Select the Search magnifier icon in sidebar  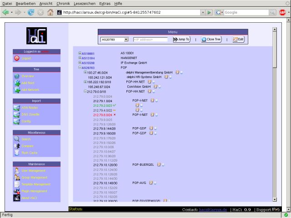tap(17, 139)
